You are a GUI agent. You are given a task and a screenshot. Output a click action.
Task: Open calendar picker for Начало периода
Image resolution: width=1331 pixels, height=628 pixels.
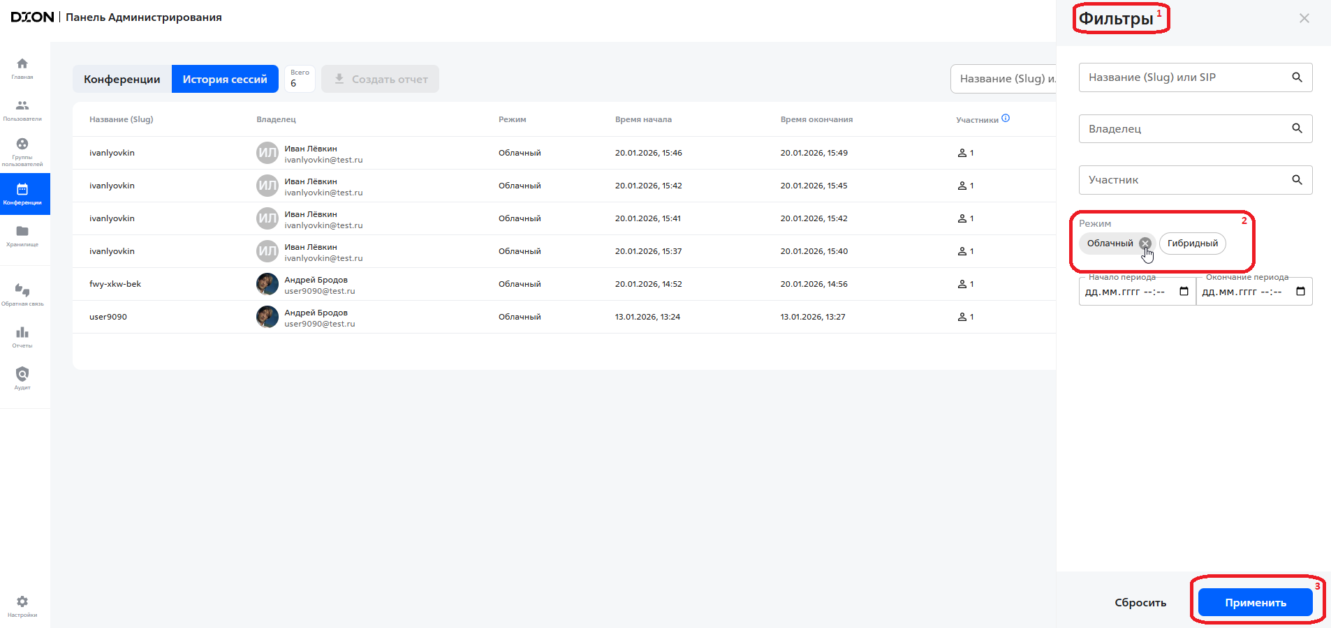(1184, 292)
